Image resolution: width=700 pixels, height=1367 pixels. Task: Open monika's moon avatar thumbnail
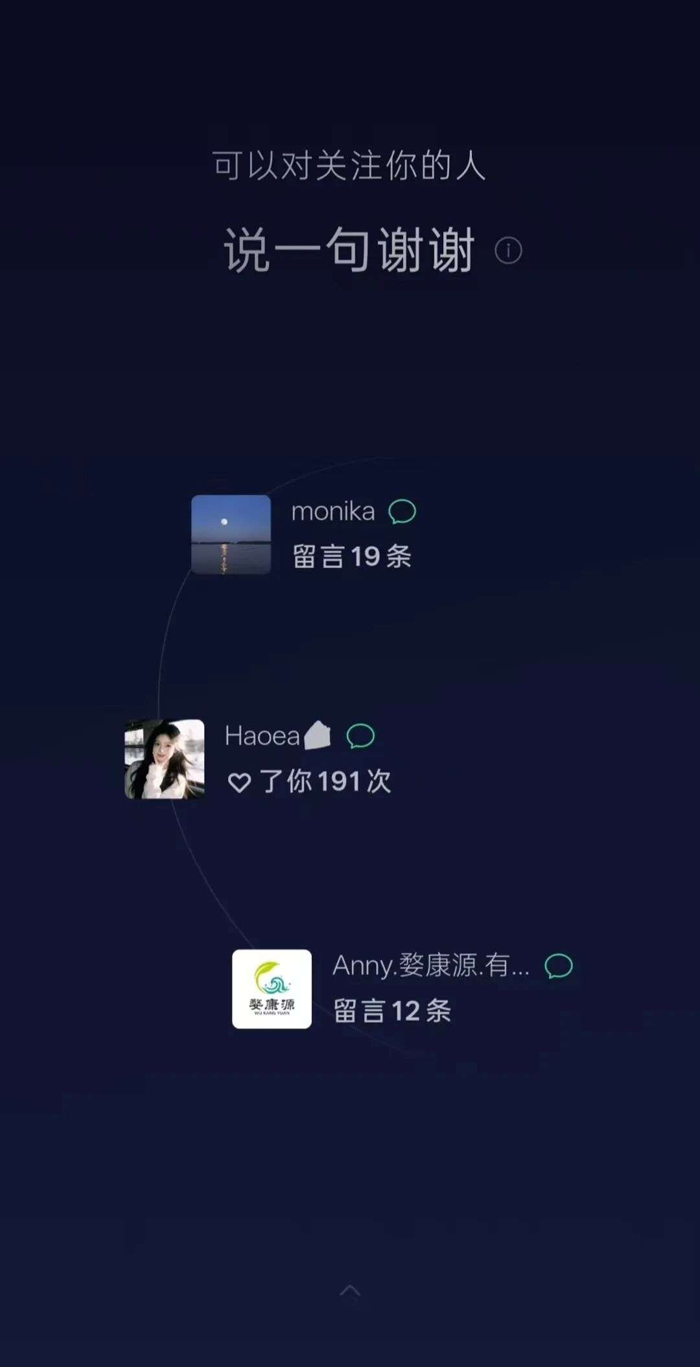coord(231,534)
